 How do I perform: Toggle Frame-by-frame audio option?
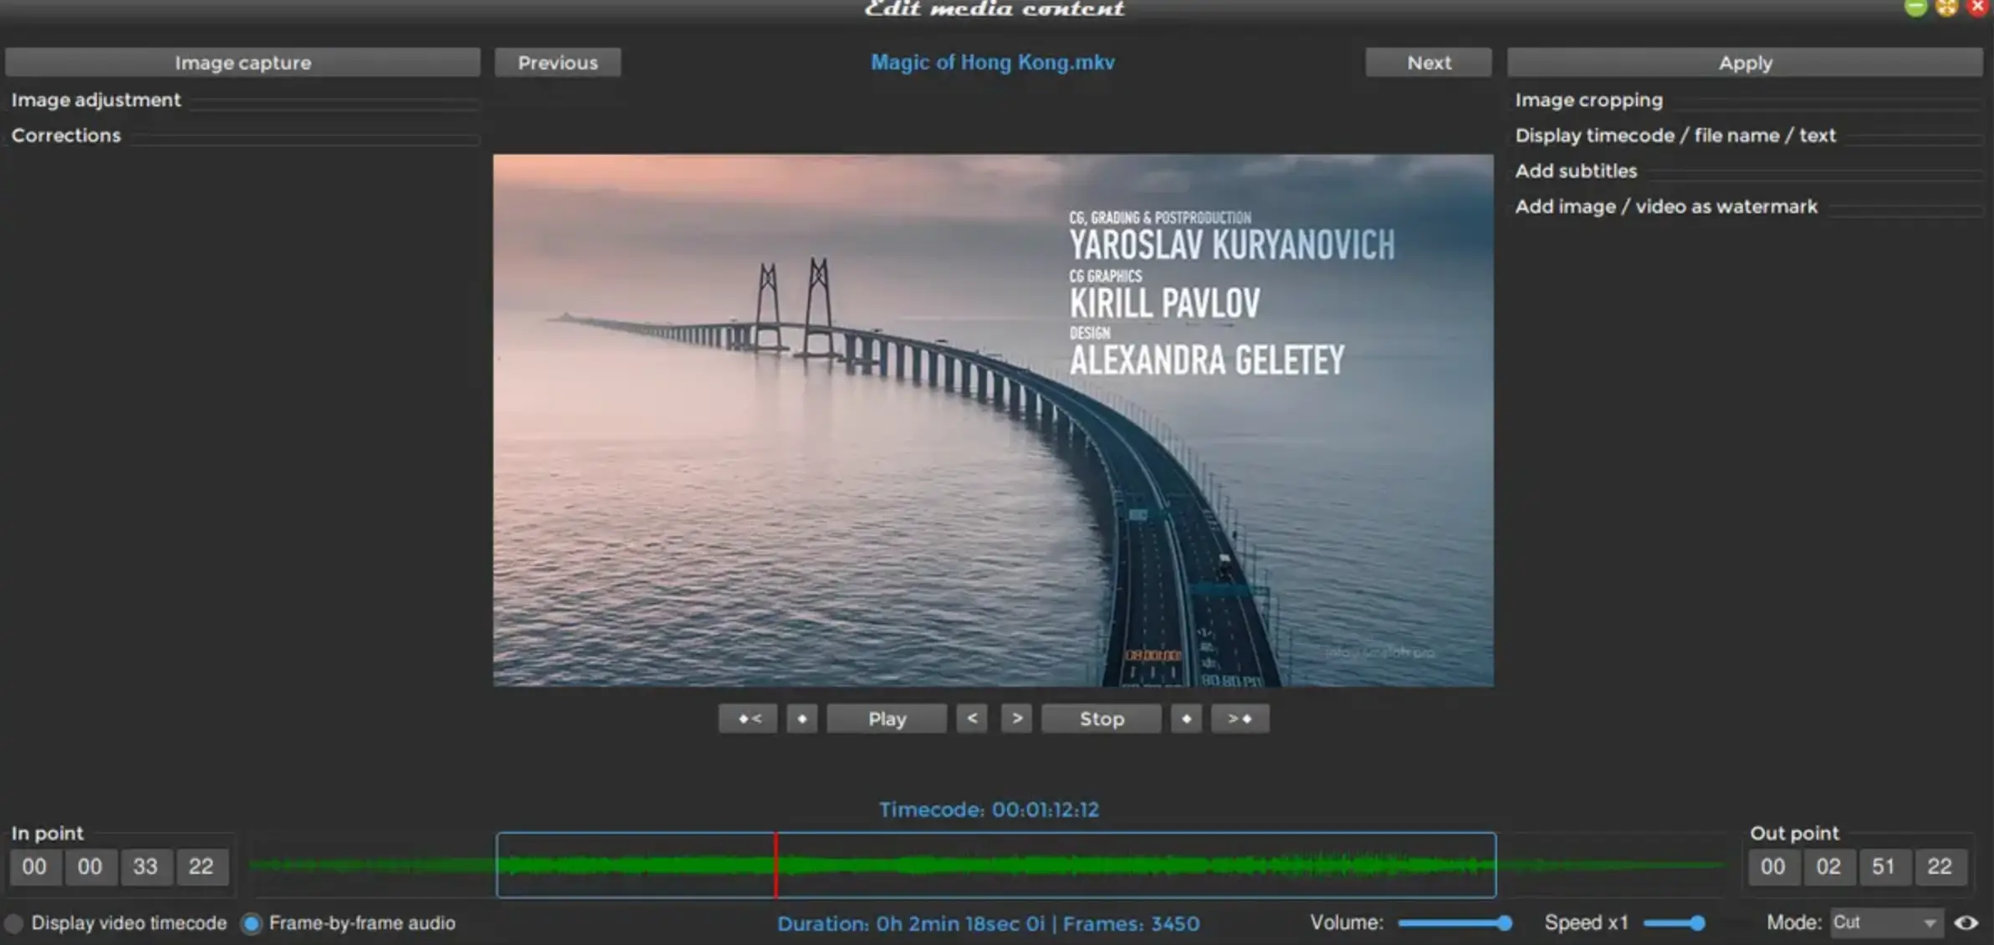251,923
